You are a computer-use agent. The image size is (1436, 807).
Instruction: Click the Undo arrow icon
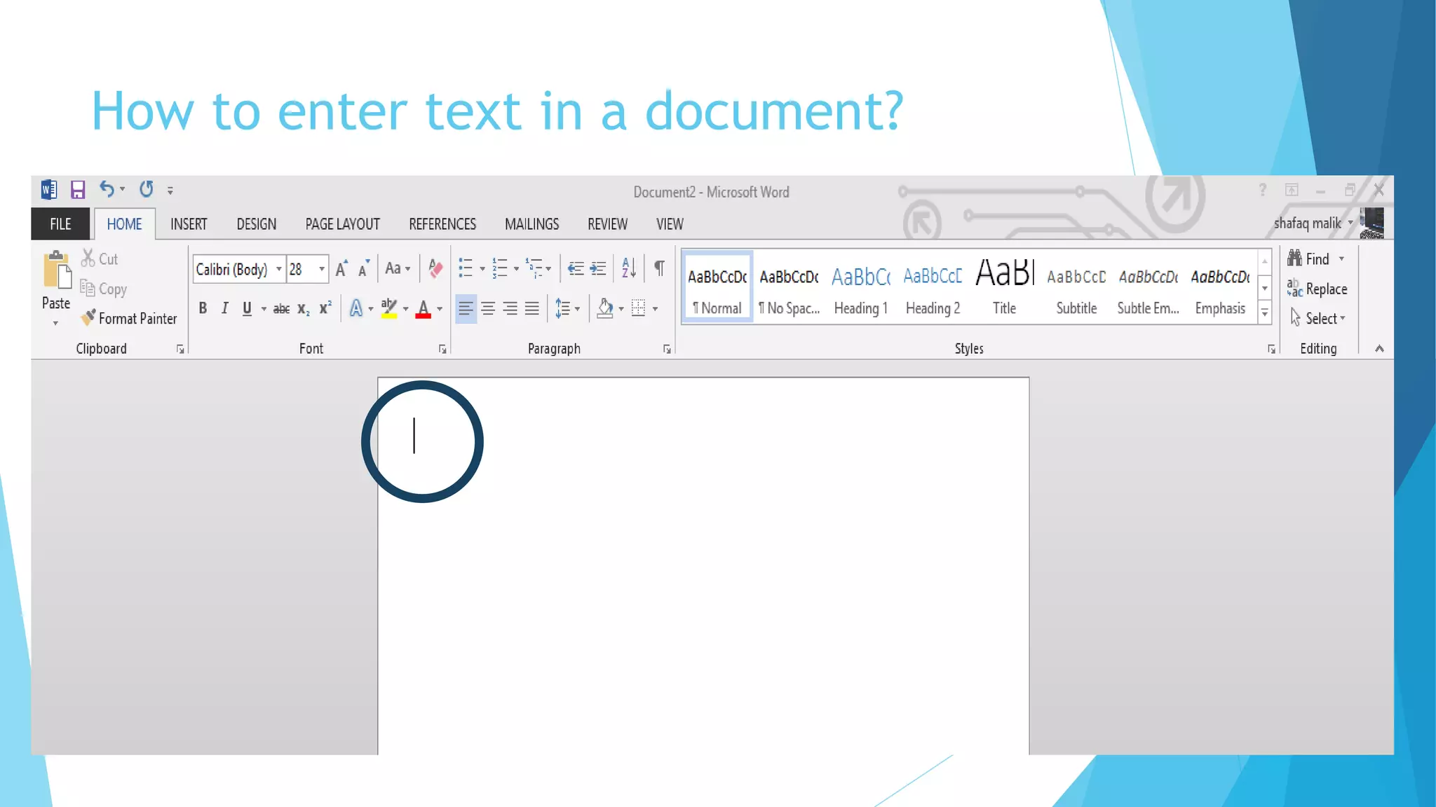point(107,189)
